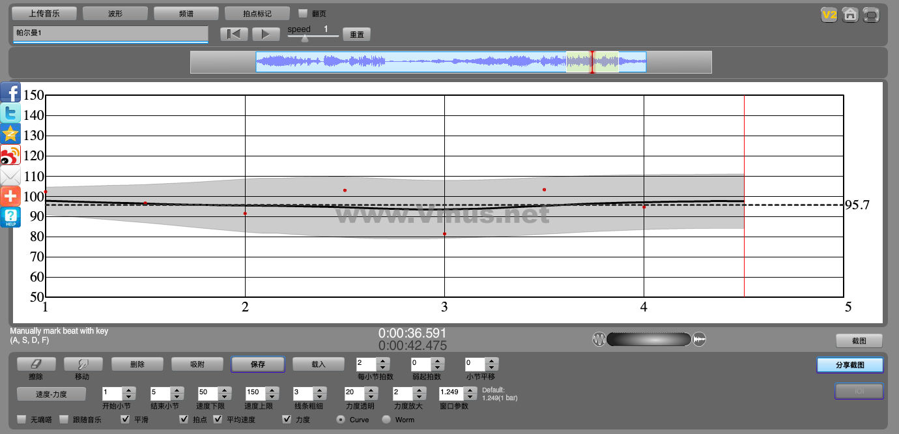
Task: Go to home via house icon
Action: [x=849, y=15]
